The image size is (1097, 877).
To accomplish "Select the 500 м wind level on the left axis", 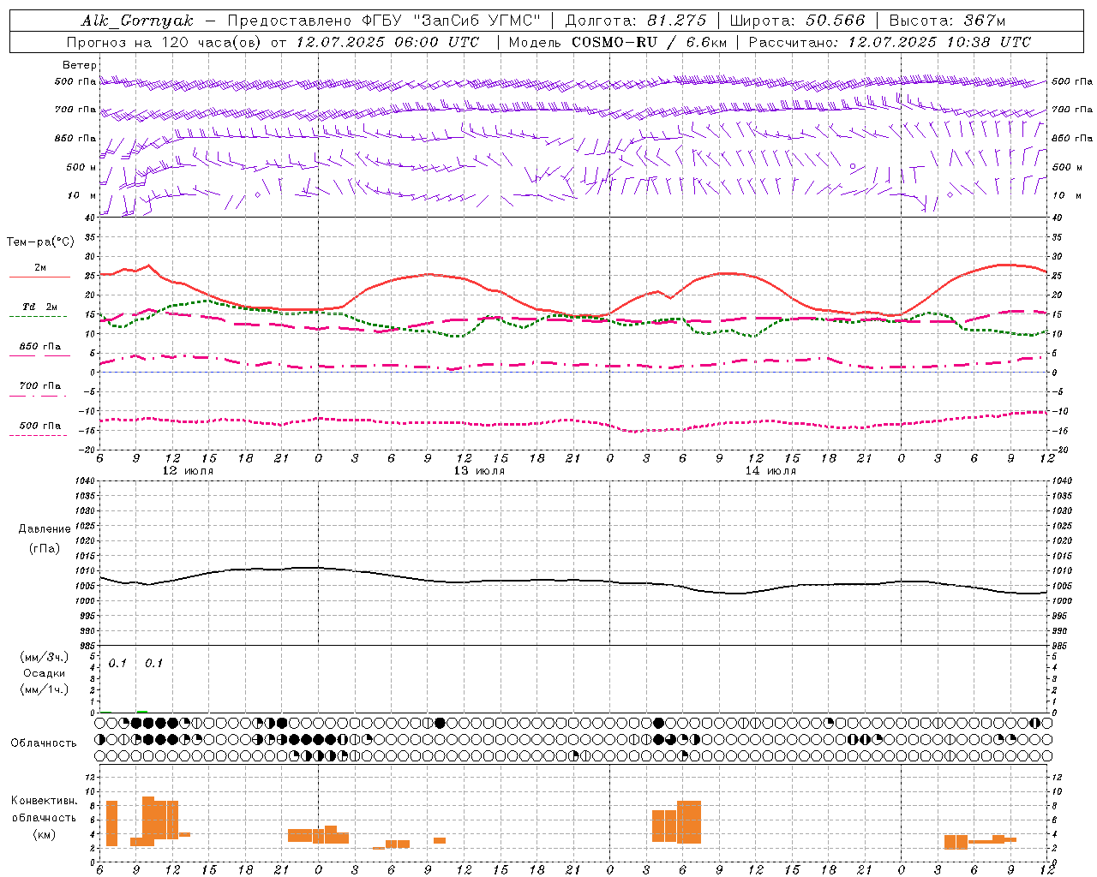I will (81, 167).
